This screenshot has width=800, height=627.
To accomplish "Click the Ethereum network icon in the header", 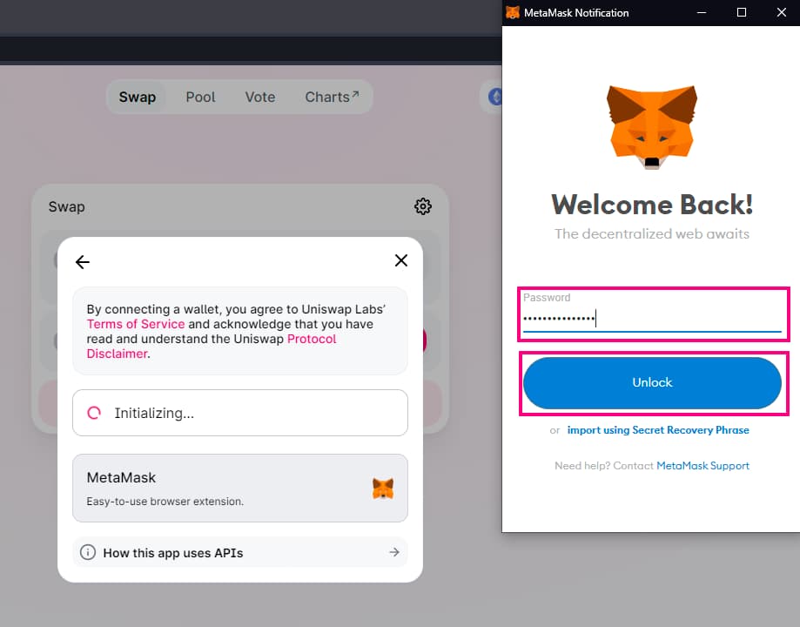I will click(495, 97).
